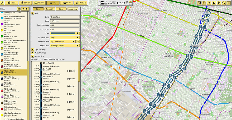Edit the line Name field
The width and height of the screenshot is (232, 120).
click(x=65, y=17)
